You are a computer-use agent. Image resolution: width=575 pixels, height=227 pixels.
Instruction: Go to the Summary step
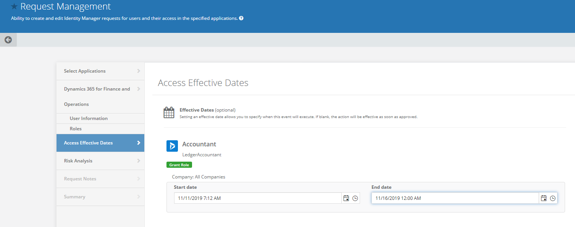(x=74, y=197)
